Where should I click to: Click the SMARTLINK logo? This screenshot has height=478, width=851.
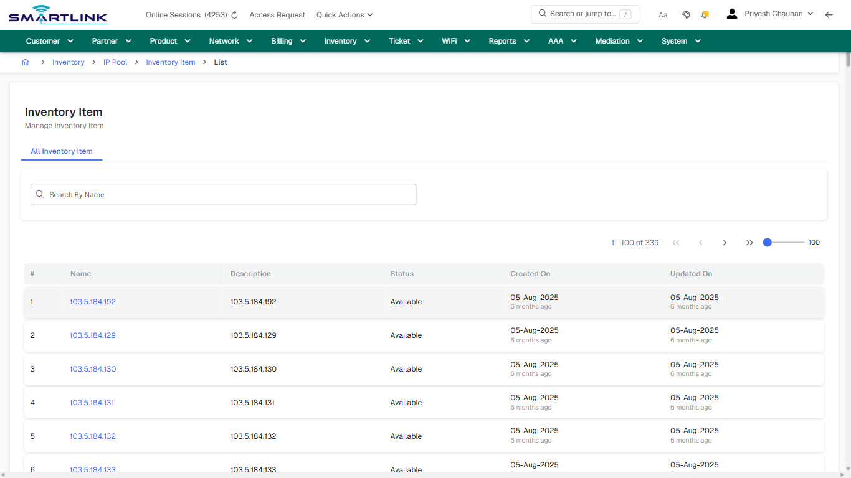tap(57, 14)
